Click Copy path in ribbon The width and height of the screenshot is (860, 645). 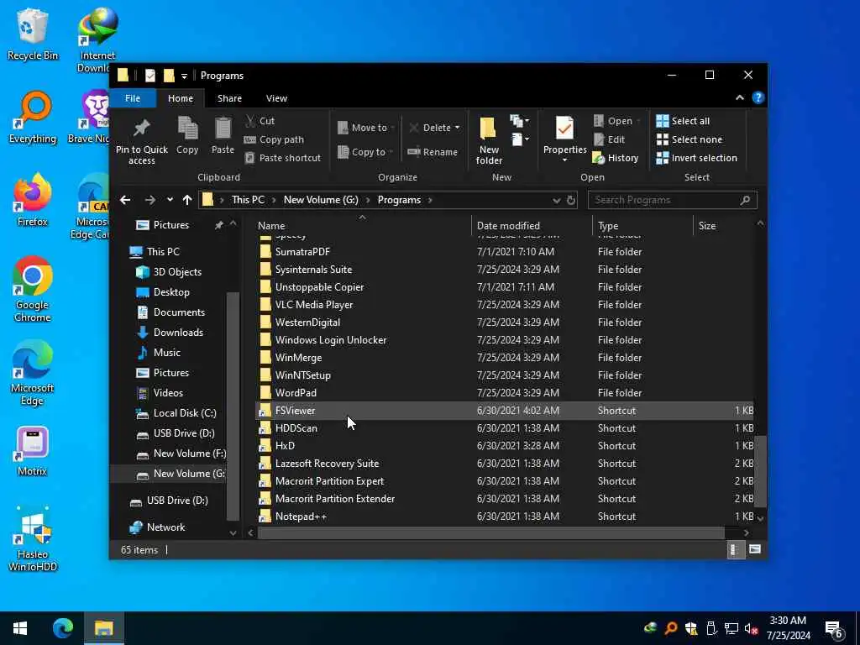274,139
